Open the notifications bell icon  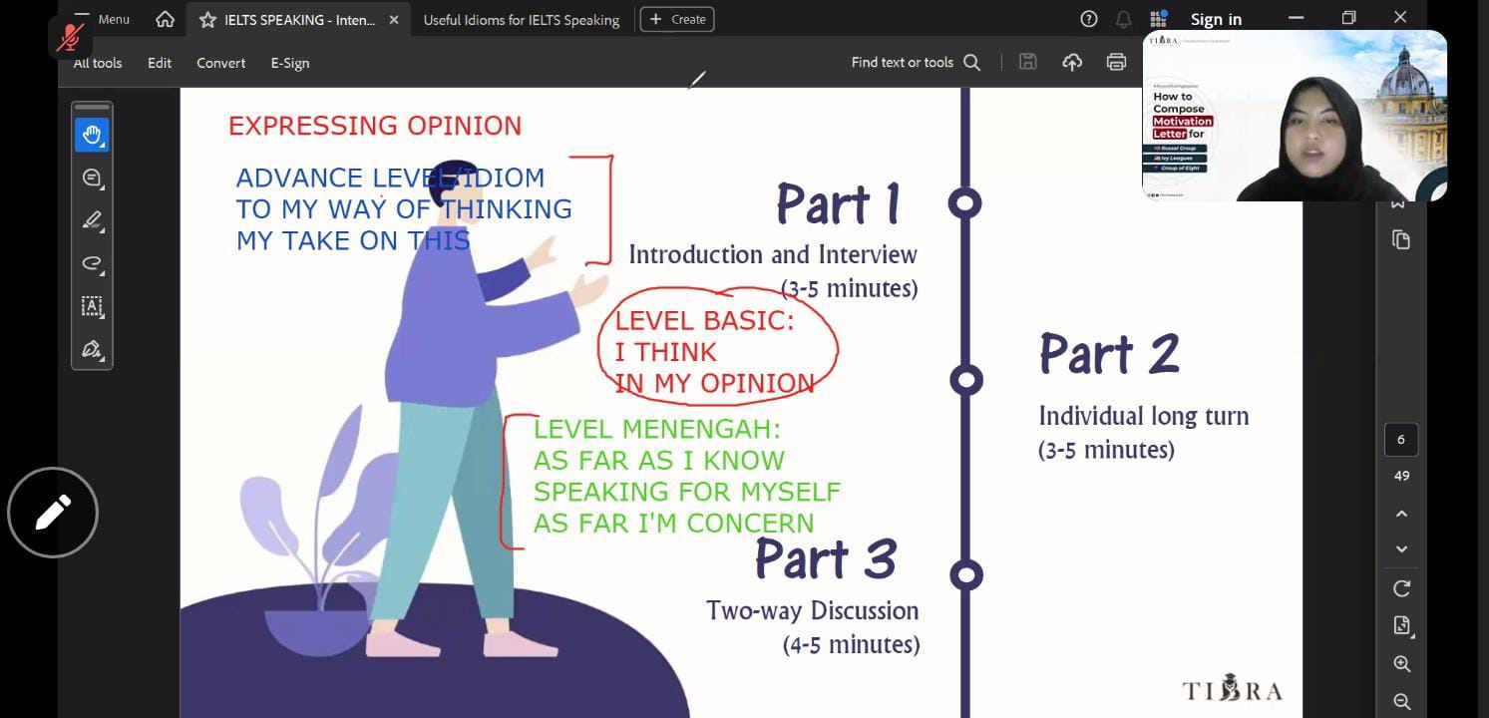(1124, 19)
